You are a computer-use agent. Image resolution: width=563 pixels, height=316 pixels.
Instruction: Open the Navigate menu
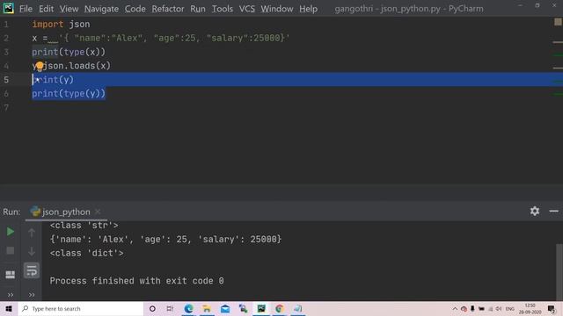(x=102, y=9)
